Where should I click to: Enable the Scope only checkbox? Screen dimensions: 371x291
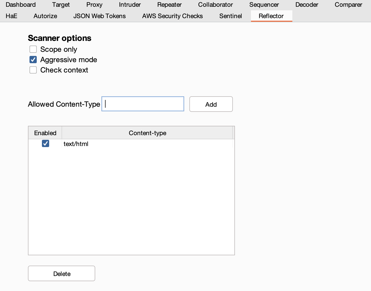pyautogui.click(x=33, y=49)
